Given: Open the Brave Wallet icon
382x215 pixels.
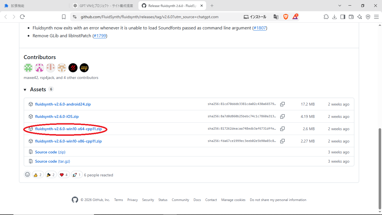Looking at the screenshot, I should click(351, 17).
